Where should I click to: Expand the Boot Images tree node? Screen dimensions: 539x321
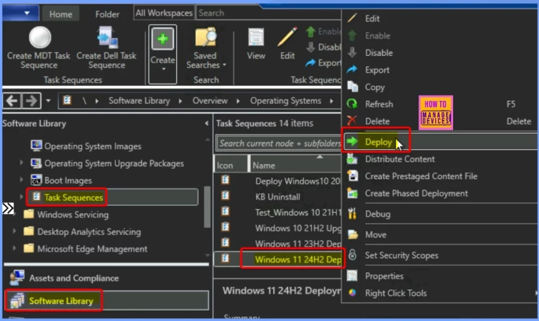pos(21,180)
